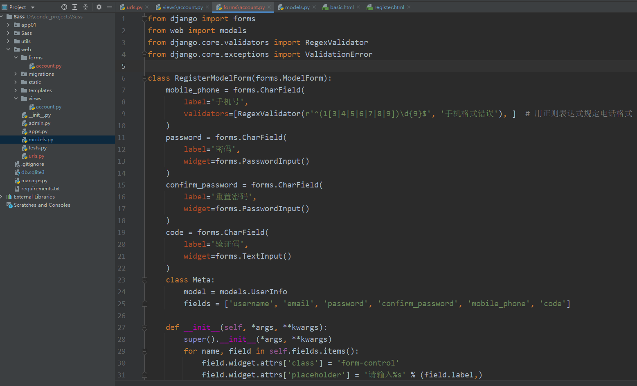Screen dimensions: 637x386
Task: Click the manage.py Python file icon
Action: coord(17,181)
